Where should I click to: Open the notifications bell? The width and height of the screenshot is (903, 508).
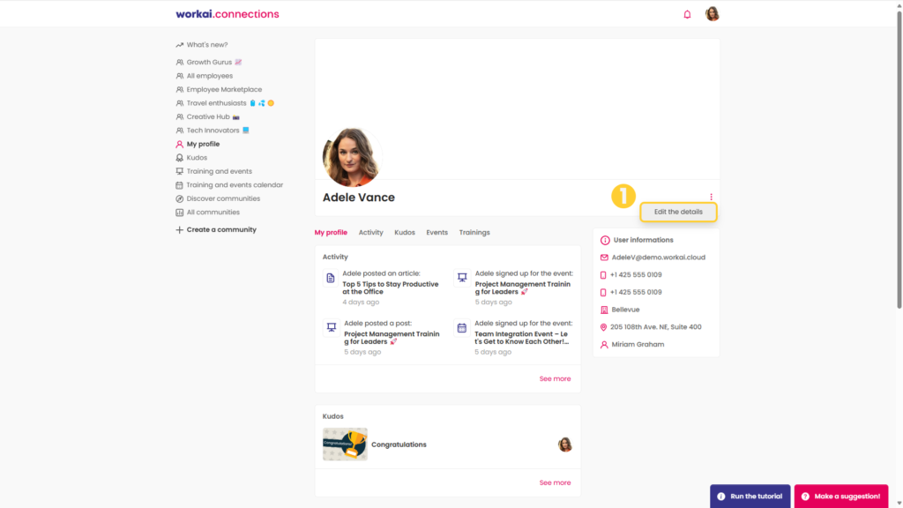(x=687, y=14)
